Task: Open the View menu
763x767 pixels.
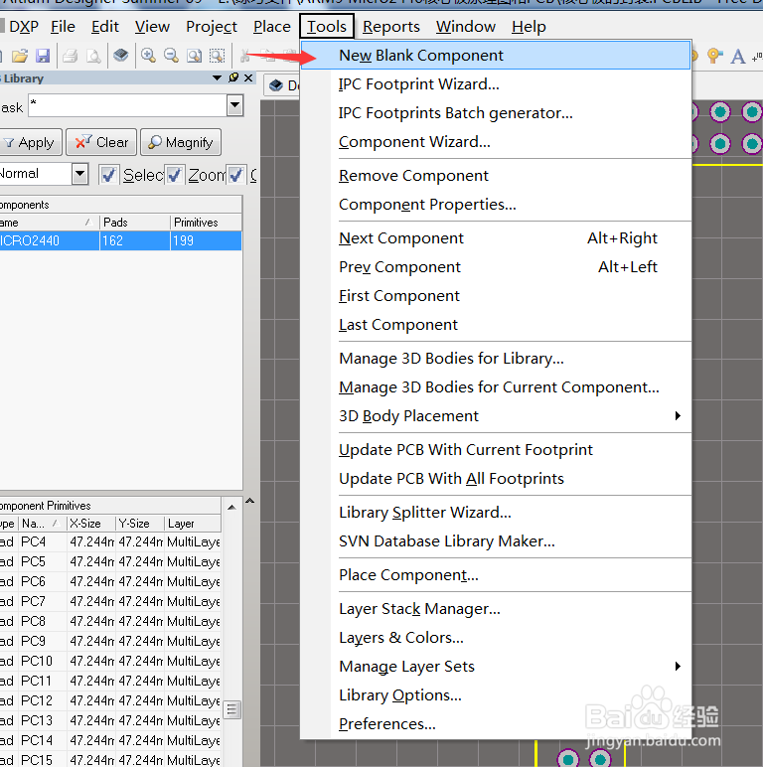Action: (x=152, y=27)
